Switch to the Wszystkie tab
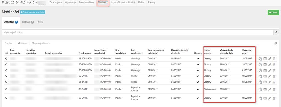 tap(11, 22)
